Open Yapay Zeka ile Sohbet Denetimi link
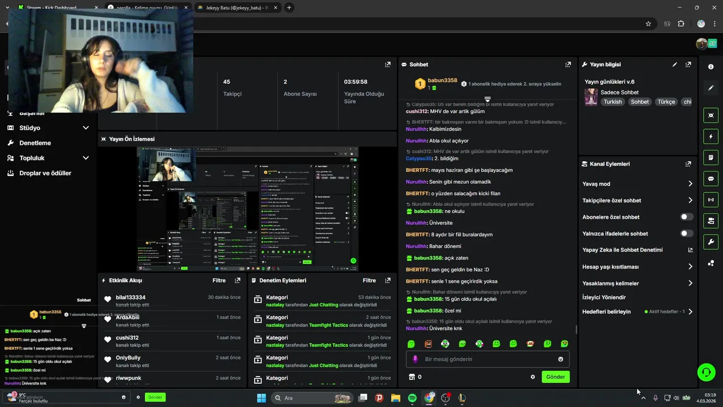Screen dimensions: 723x407 [638, 250]
